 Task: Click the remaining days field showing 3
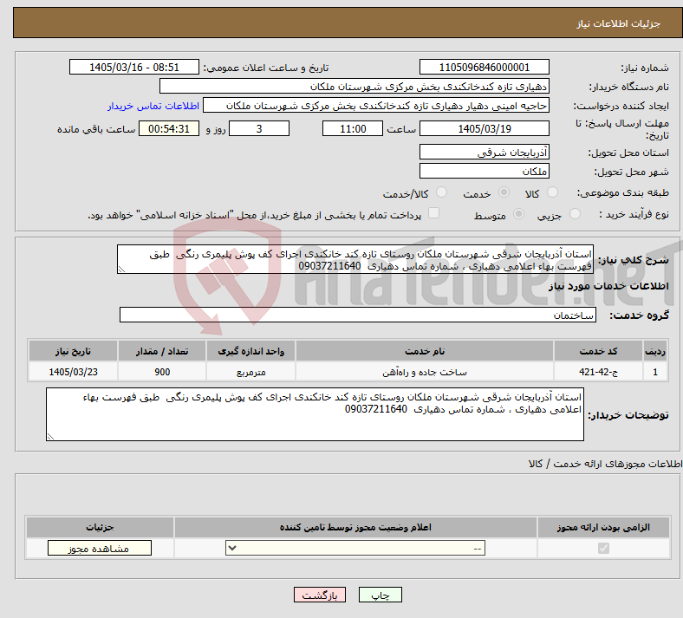(x=259, y=128)
